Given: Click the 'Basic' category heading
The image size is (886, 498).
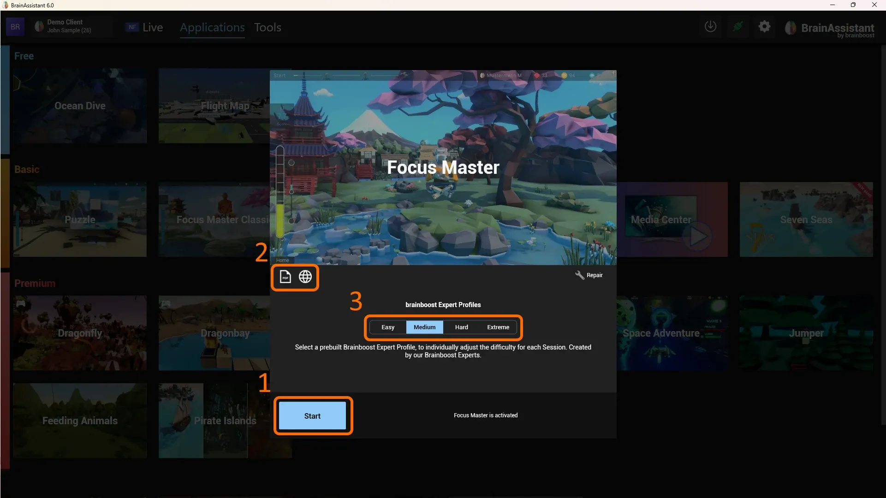Looking at the screenshot, I should pyautogui.click(x=27, y=169).
